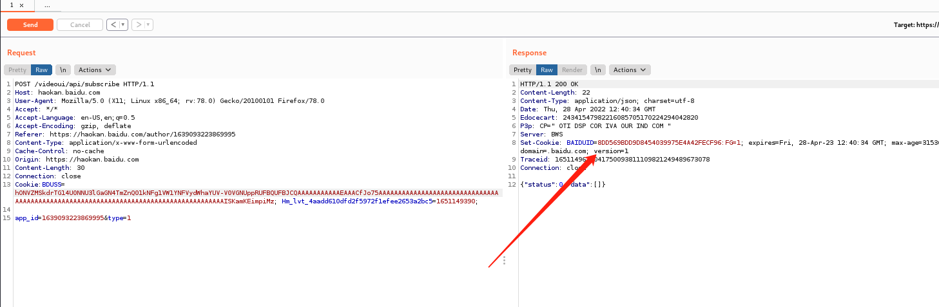Click the Cancel request button
Image resolution: width=939 pixels, height=307 pixels.
click(80, 25)
